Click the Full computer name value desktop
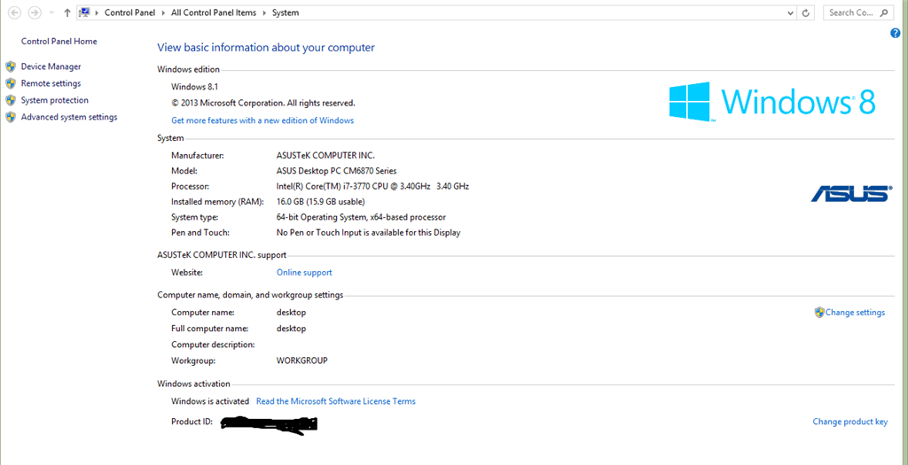 [291, 329]
